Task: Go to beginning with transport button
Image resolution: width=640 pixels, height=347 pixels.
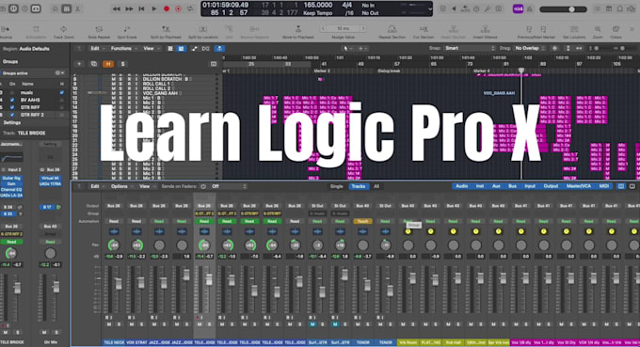Action: (141, 8)
